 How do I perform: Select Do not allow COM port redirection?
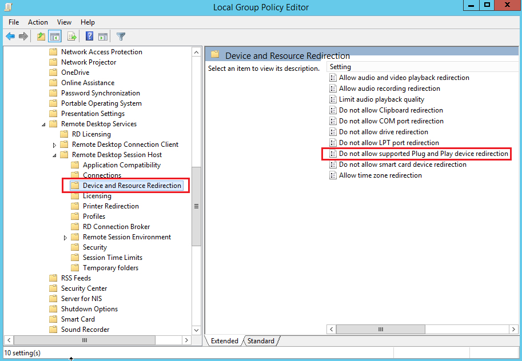pyautogui.click(x=391, y=121)
